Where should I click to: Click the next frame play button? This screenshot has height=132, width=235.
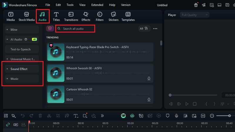[x=179, y=104]
